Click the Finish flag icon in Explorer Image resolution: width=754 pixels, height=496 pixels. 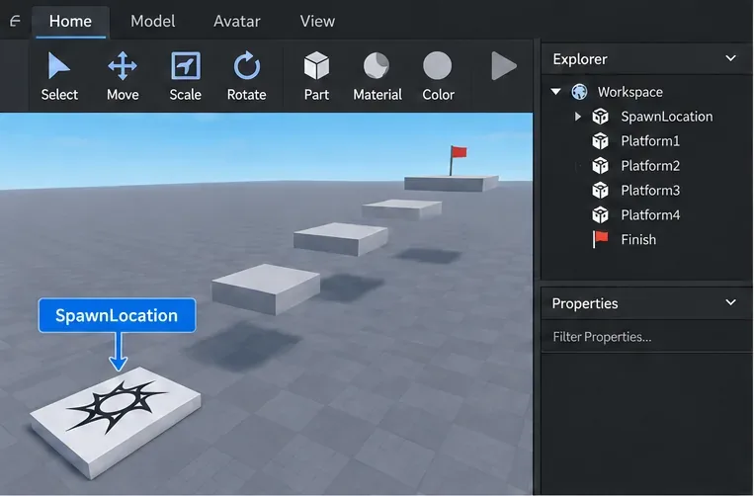pos(600,239)
